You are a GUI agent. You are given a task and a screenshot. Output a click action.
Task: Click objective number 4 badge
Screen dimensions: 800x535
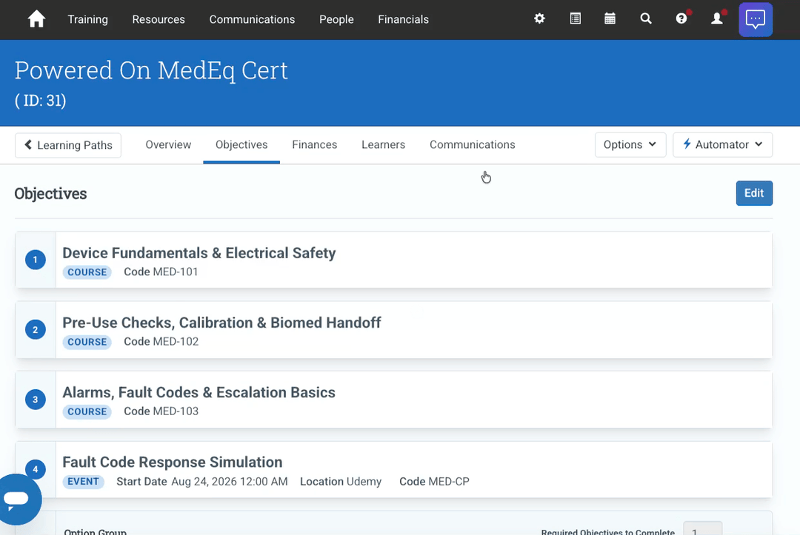[x=36, y=469]
